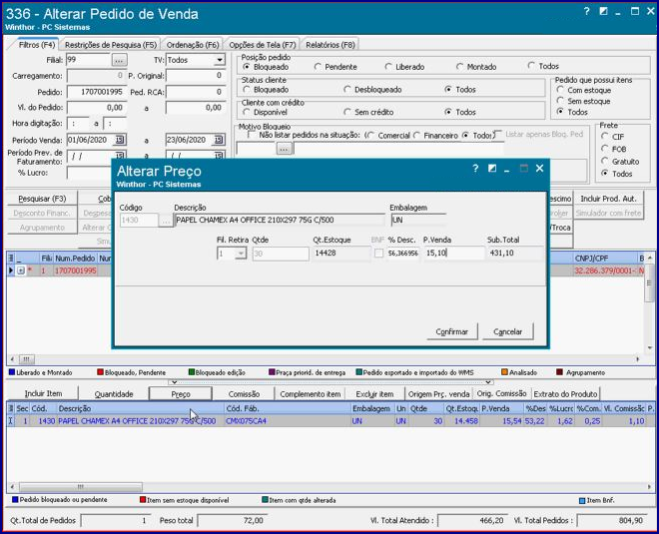This screenshot has height=534, width=659.
Task: Click CMX075CA4 factory code cell
Action: [x=246, y=420]
